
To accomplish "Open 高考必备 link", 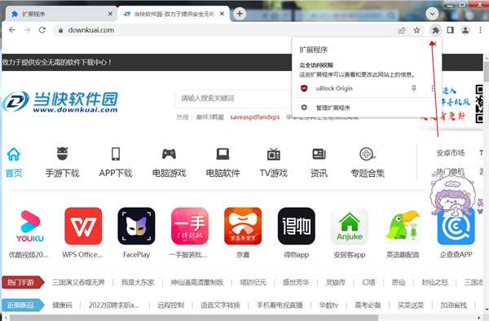I will pyautogui.click(x=368, y=305).
